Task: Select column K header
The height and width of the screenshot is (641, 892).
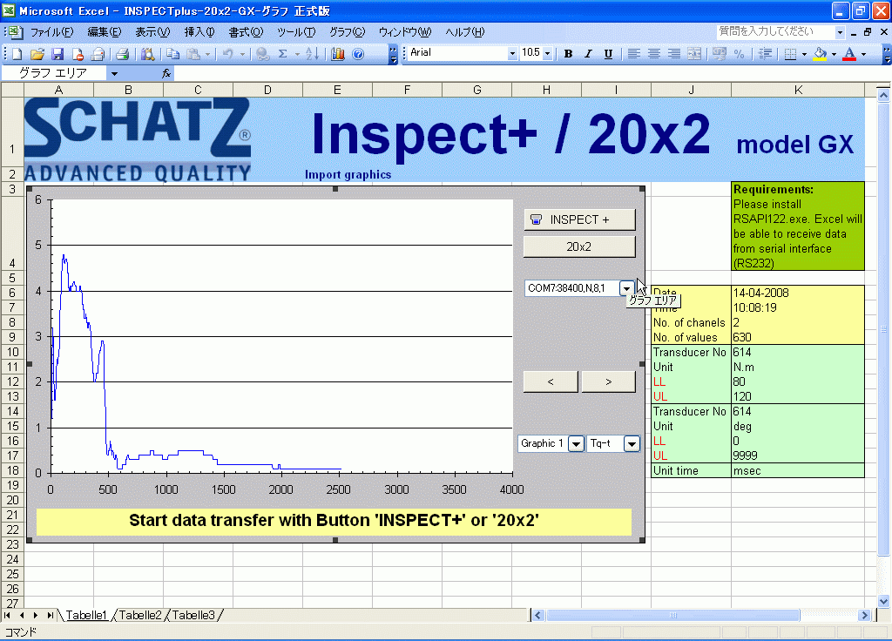Action: (x=798, y=90)
